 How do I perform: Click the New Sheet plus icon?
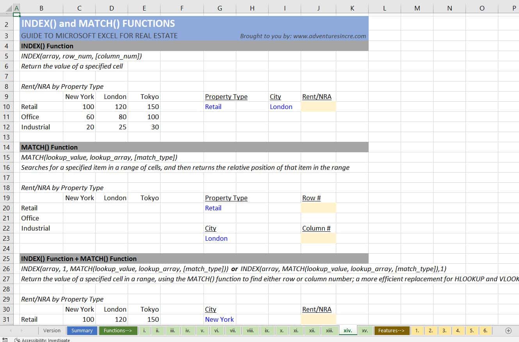coord(508,330)
